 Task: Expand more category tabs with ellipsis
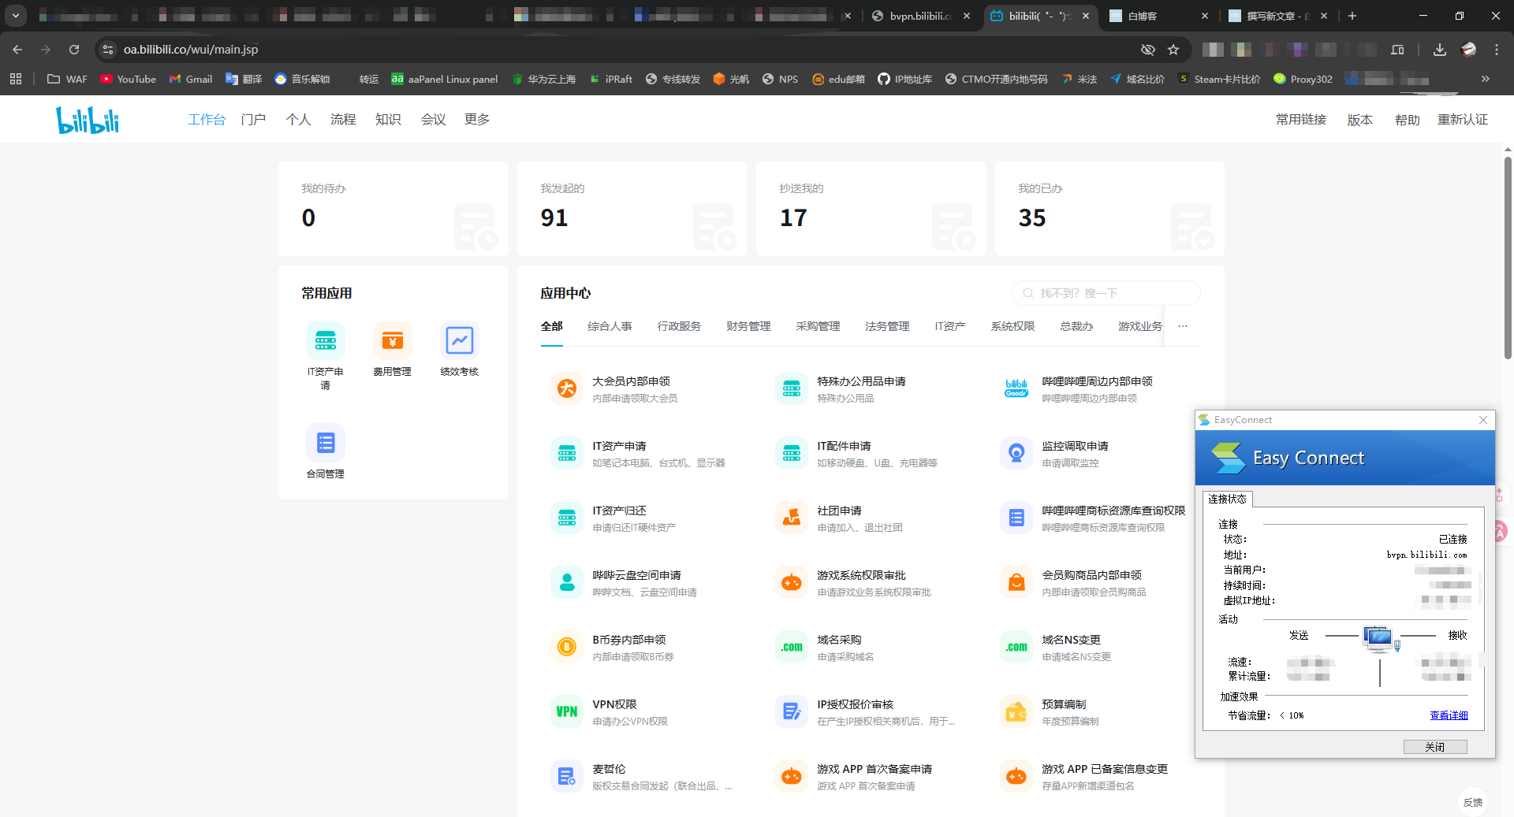(1183, 326)
